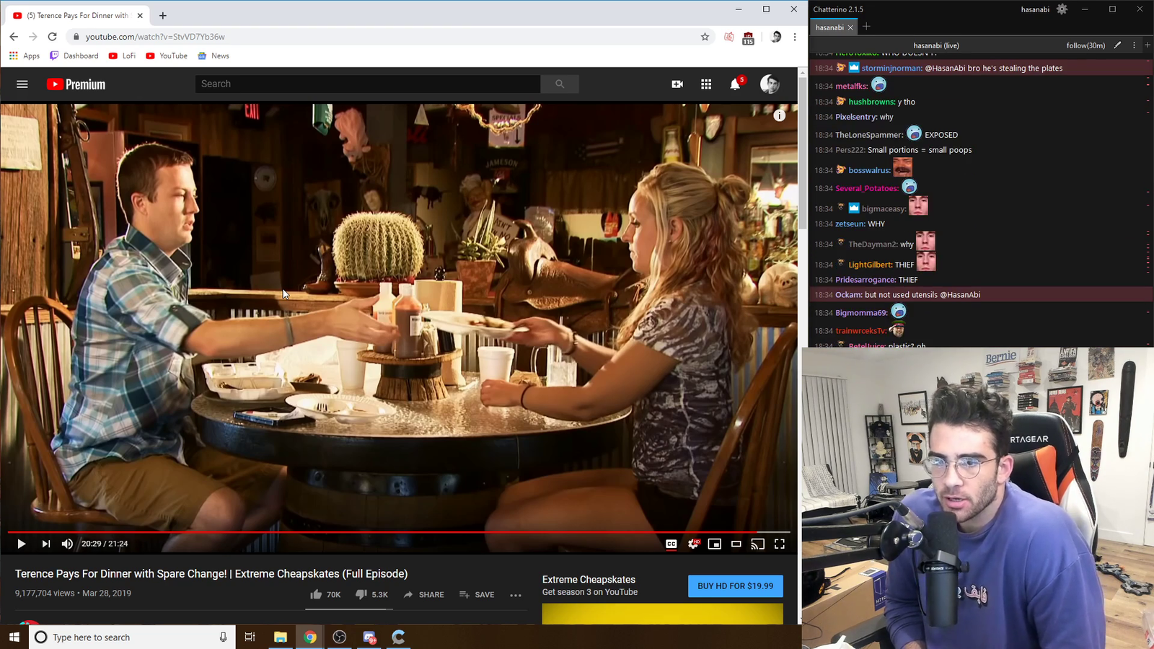Open the YouTube apps grid
Image resolution: width=1154 pixels, height=649 pixels.
pyautogui.click(x=706, y=84)
